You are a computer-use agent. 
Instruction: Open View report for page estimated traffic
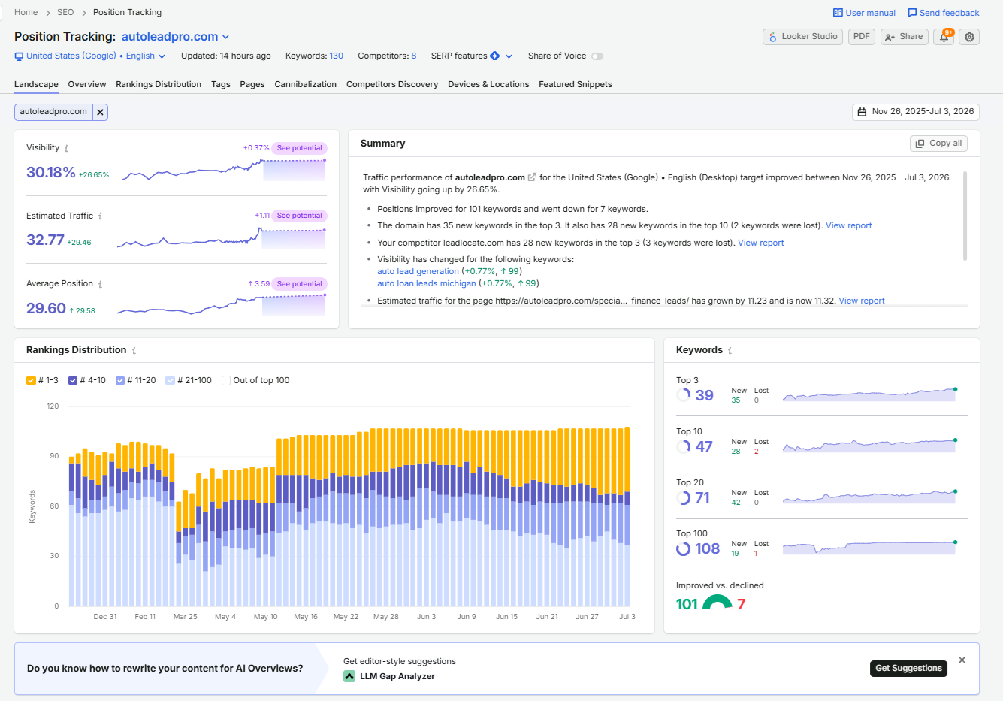click(862, 301)
